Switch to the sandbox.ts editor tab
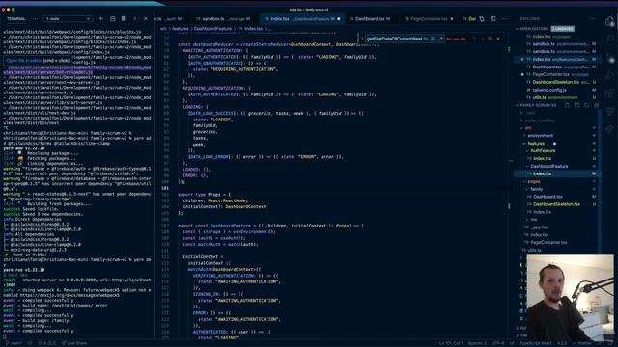This screenshot has height=347, width=618. coord(223,19)
